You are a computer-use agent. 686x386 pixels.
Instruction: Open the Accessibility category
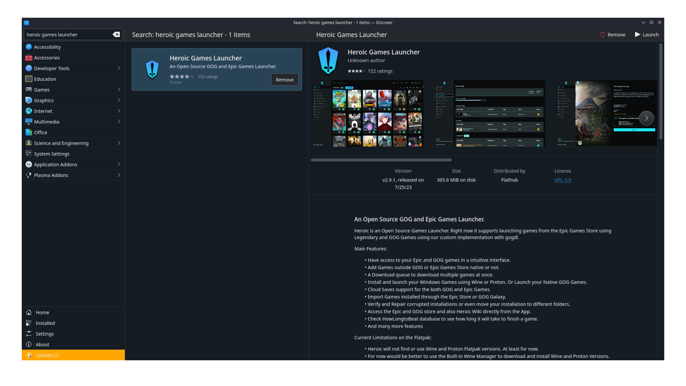[x=47, y=47]
